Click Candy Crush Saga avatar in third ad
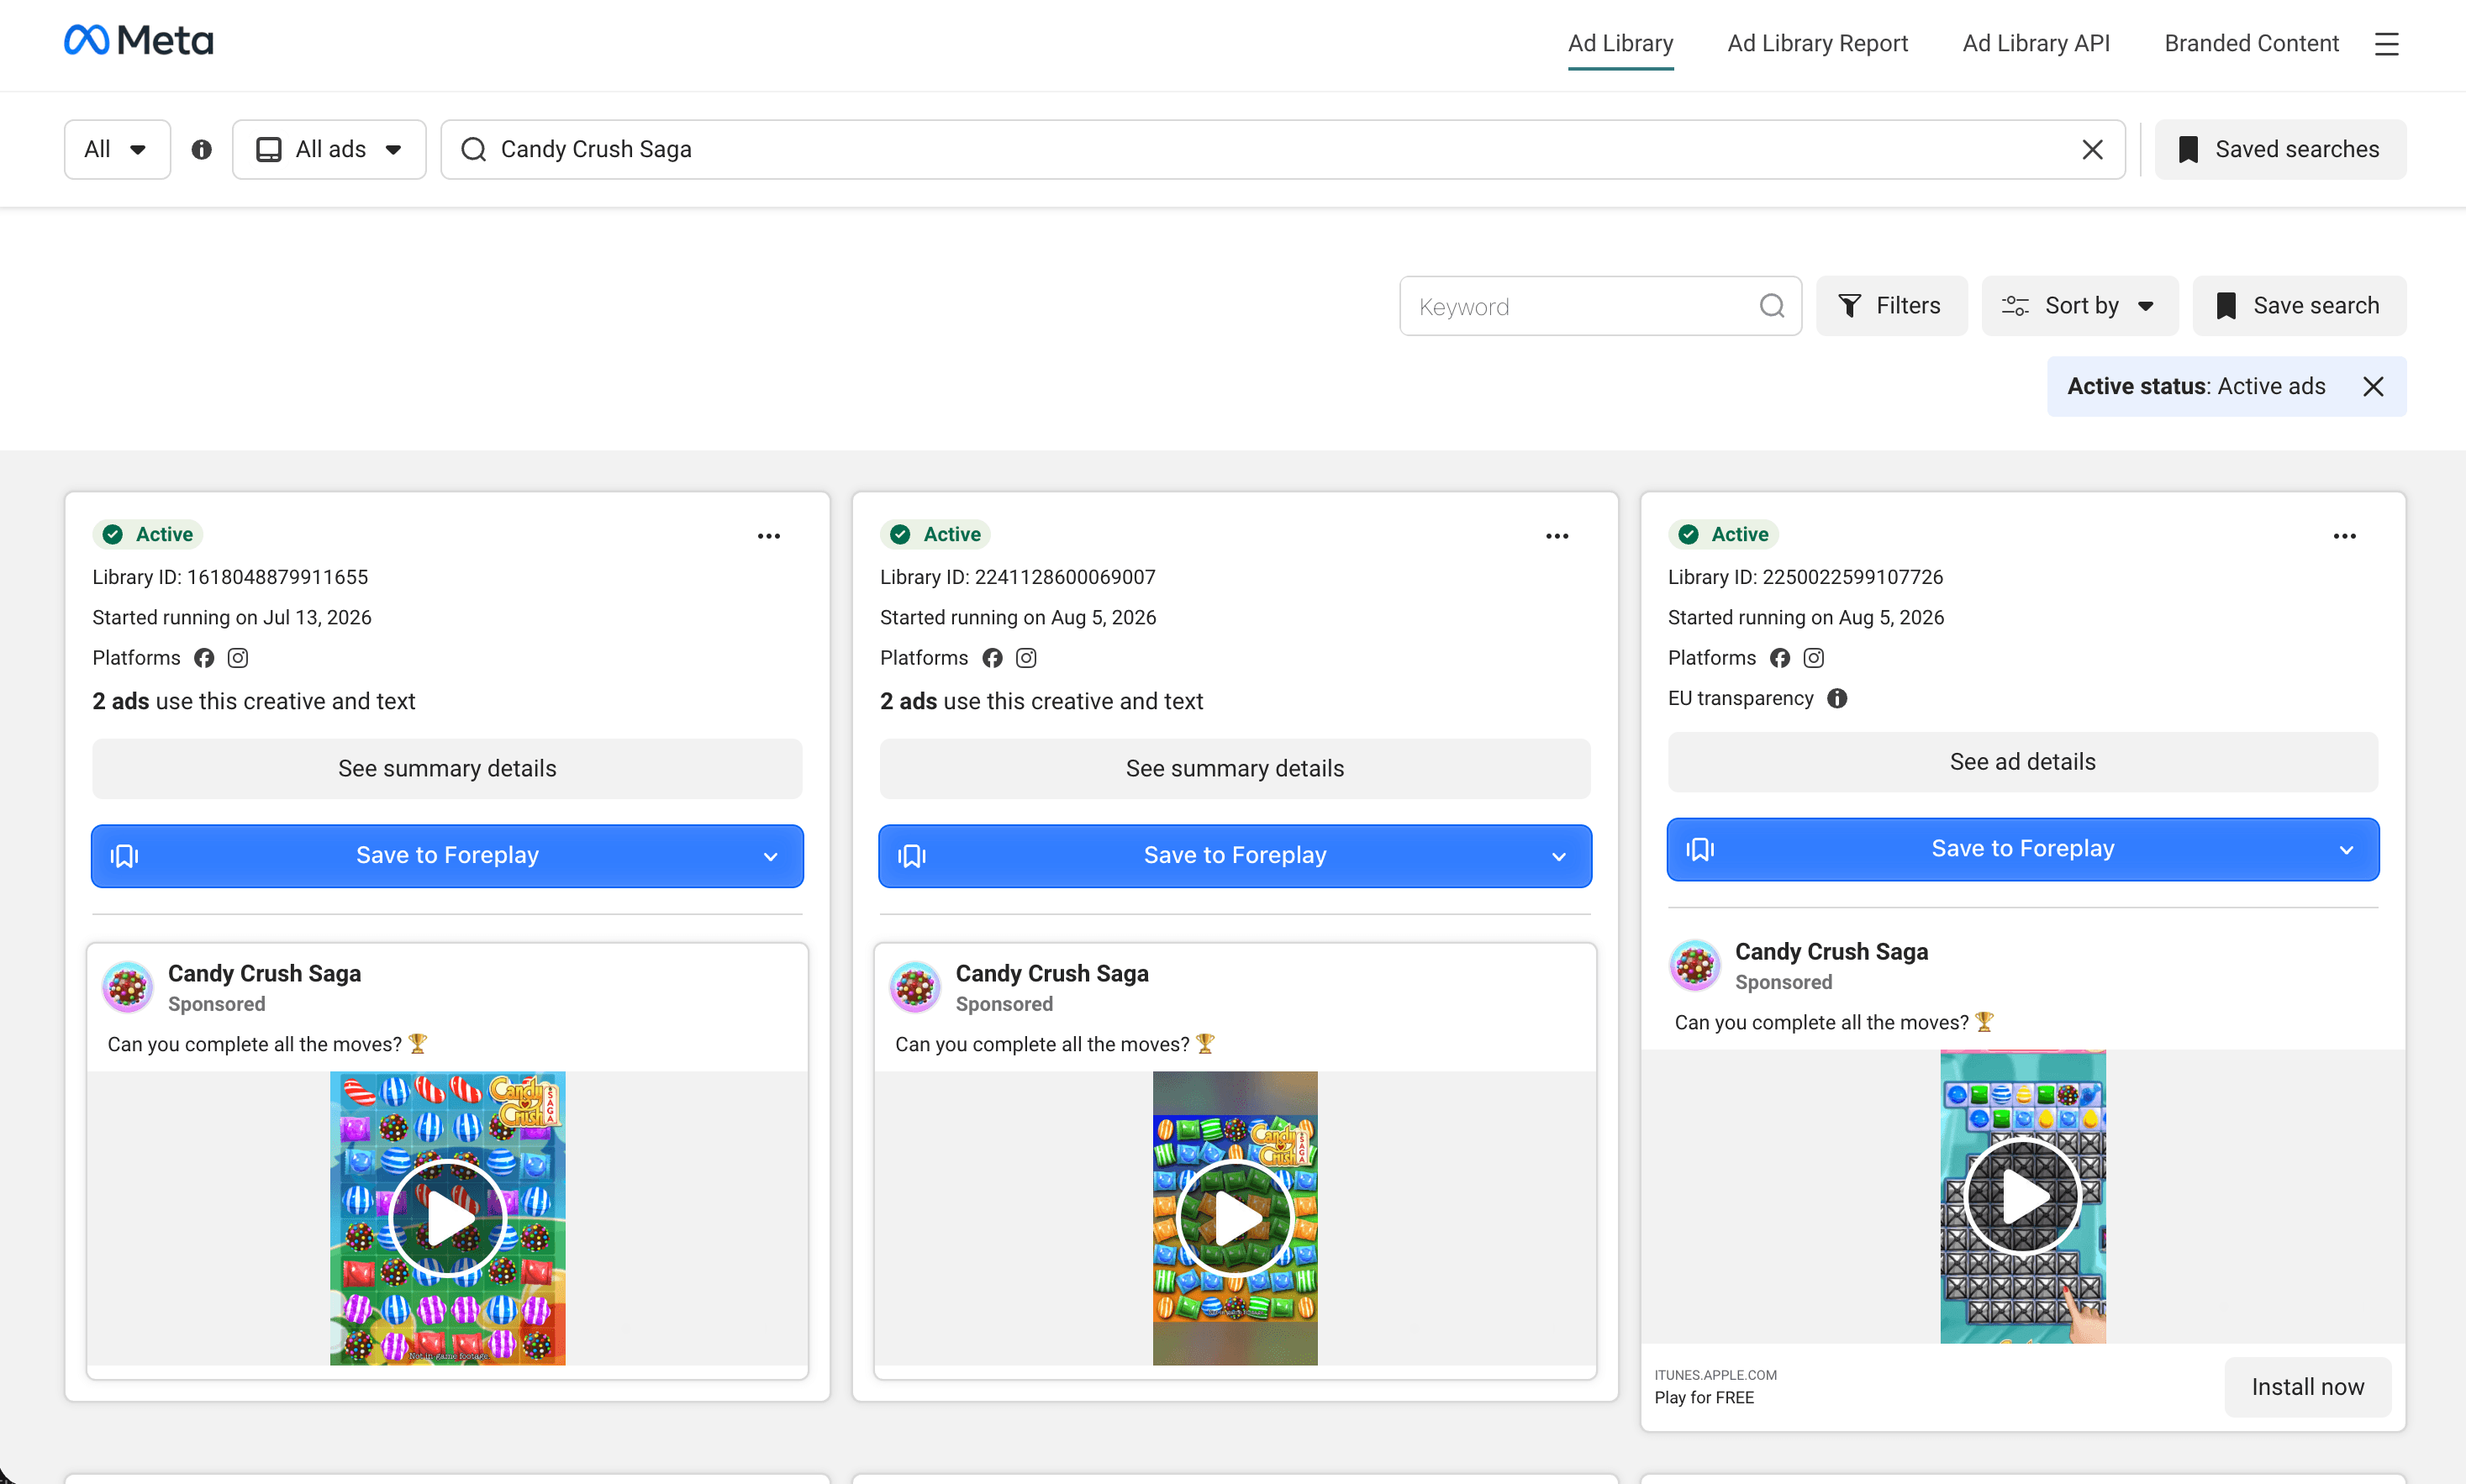 (x=1695, y=966)
